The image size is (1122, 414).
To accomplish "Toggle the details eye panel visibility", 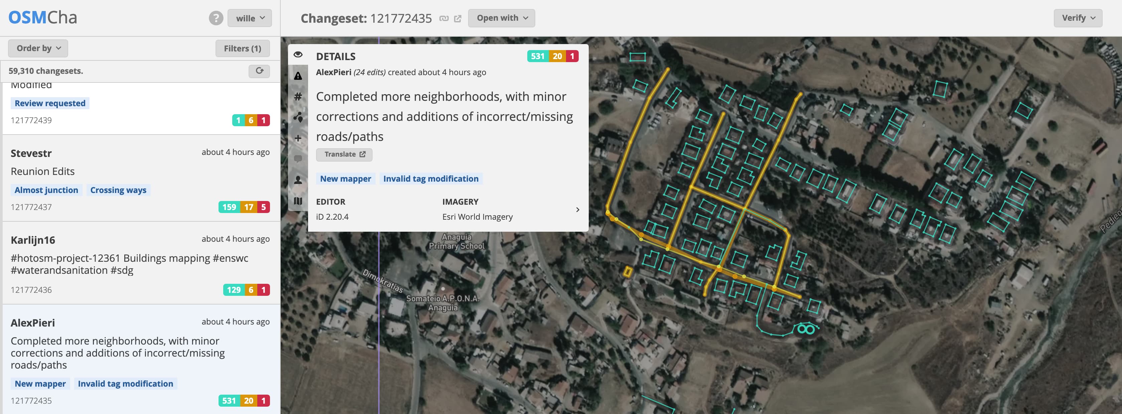I will [298, 54].
